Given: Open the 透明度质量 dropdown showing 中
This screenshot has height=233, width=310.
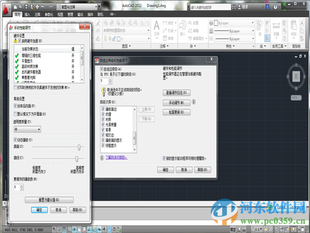Looking at the screenshot, I should click(27, 130).
